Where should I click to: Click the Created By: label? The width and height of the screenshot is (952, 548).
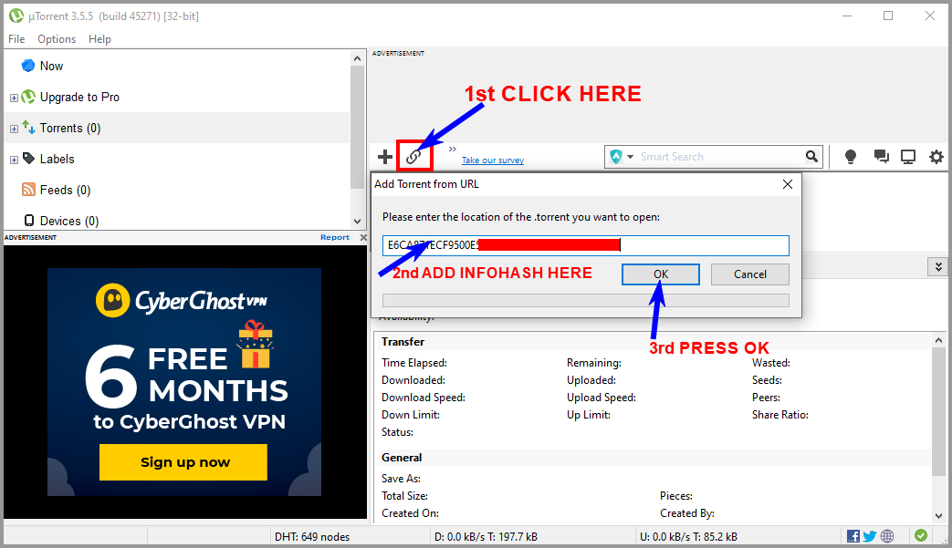(x=687, y=513)
